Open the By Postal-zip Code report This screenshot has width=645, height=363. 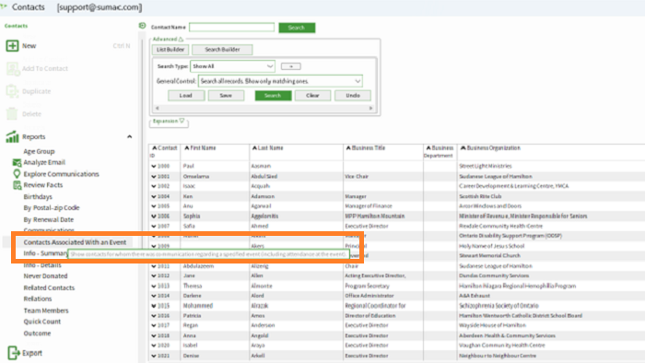52,208
